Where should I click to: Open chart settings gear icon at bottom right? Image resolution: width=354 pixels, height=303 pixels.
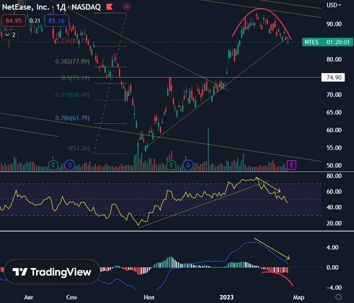tap(338, 297)
